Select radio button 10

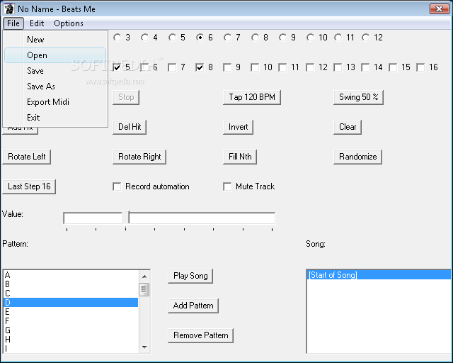click(x=311, y=38)
